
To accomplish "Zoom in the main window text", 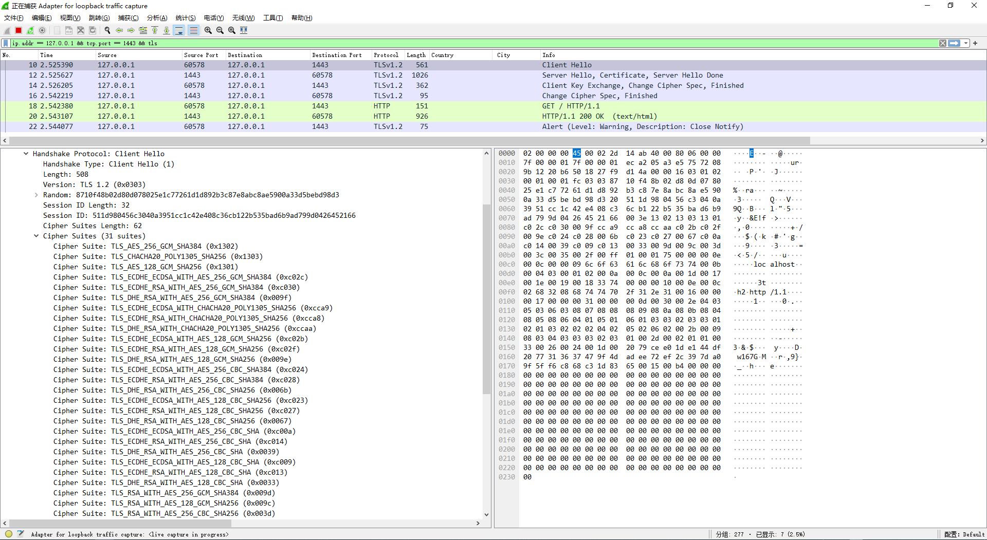I will click(x=208, y=30).
